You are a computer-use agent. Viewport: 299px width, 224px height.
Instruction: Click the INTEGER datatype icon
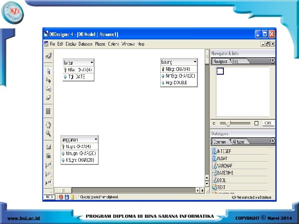point(215,151)
